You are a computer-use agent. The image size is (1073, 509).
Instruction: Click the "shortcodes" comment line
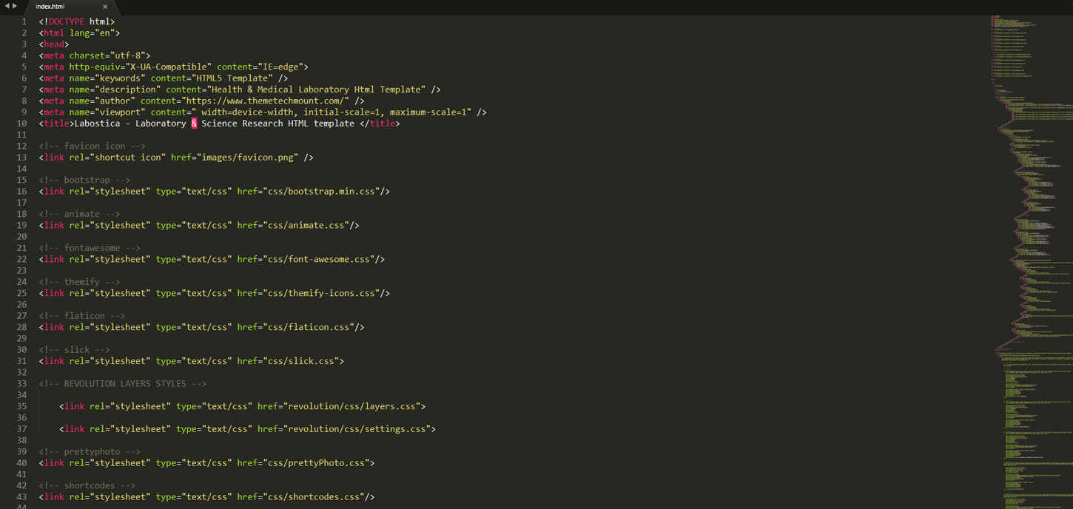click(87, 485)
